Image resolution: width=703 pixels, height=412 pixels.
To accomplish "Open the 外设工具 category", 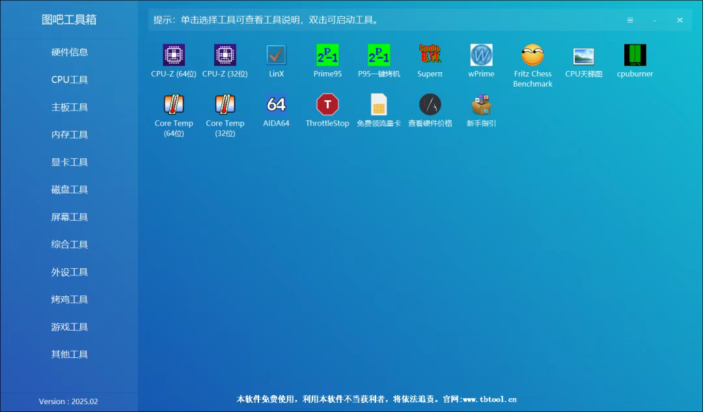I will [x=70, y=272].
